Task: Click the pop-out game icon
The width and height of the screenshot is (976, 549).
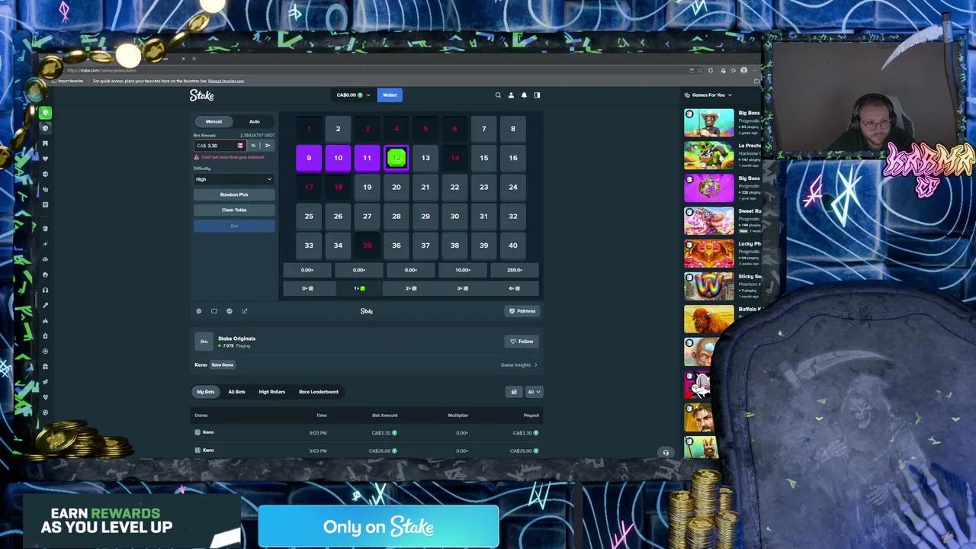Action: tap(245, 311)
